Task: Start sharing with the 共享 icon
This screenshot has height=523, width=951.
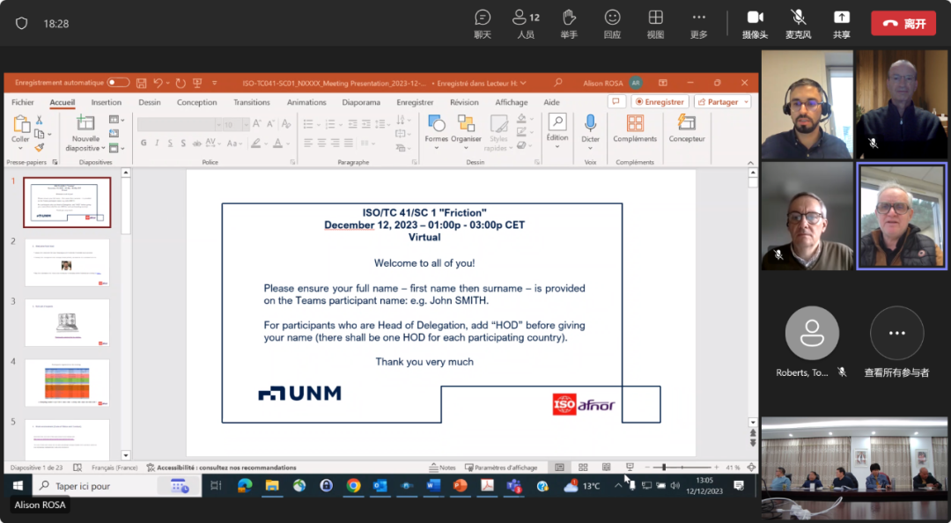Action: tap(842, 23)
